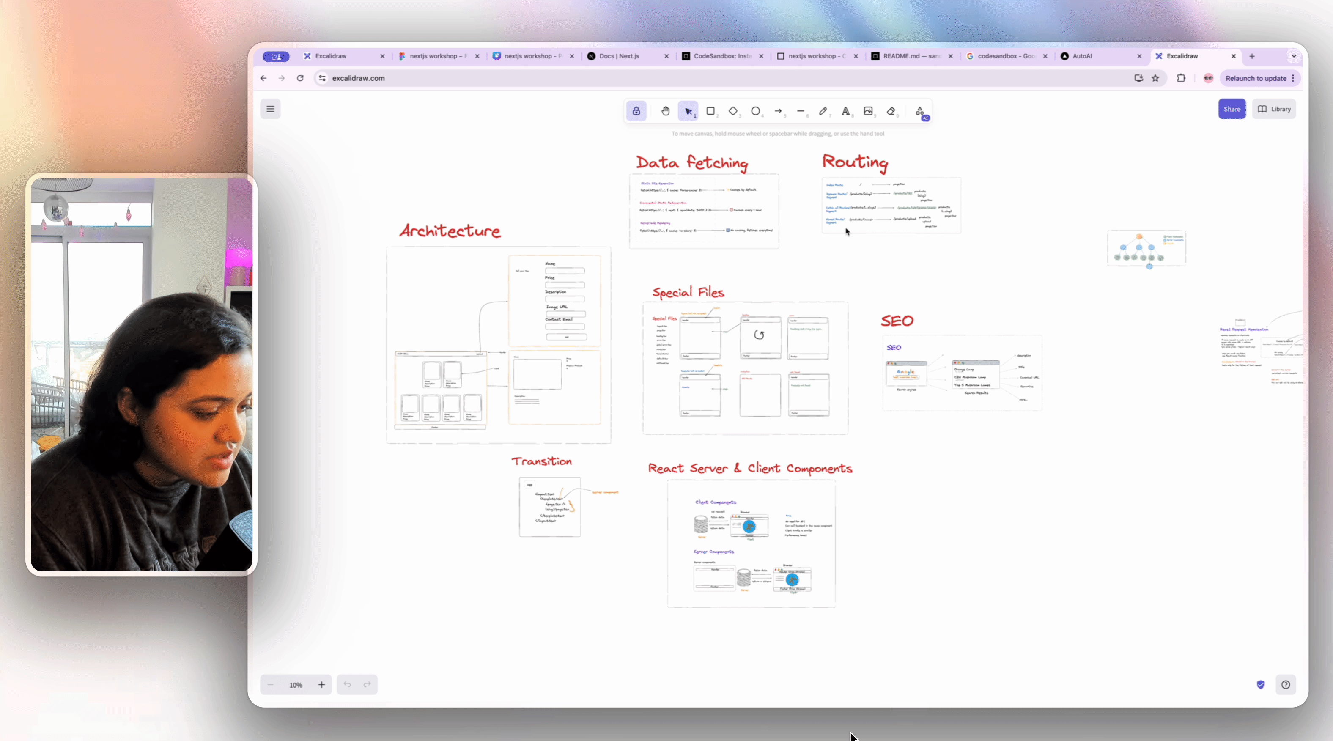Select the Diamond tool
Image resolution: width=1333 pixels, height=741 pixels.
click(734, 111)
